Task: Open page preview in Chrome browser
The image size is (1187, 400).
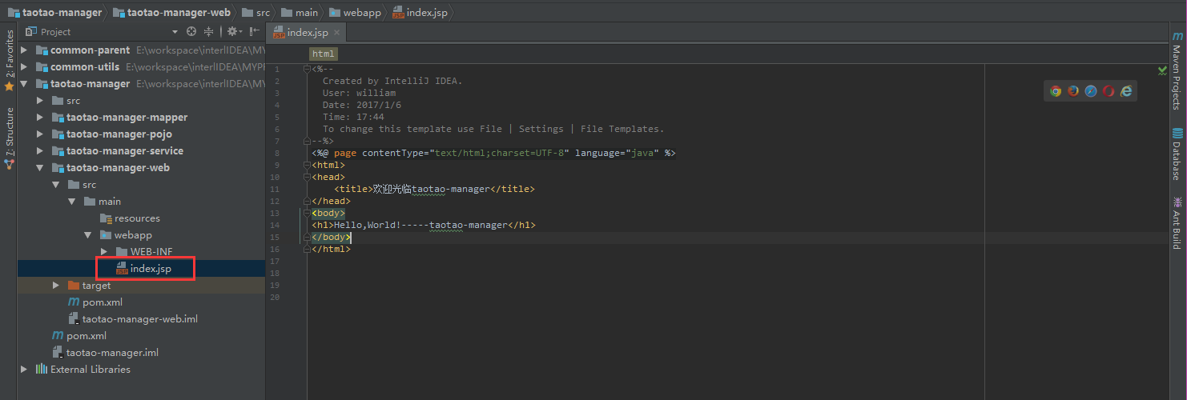Action: tap(1056, 91)
